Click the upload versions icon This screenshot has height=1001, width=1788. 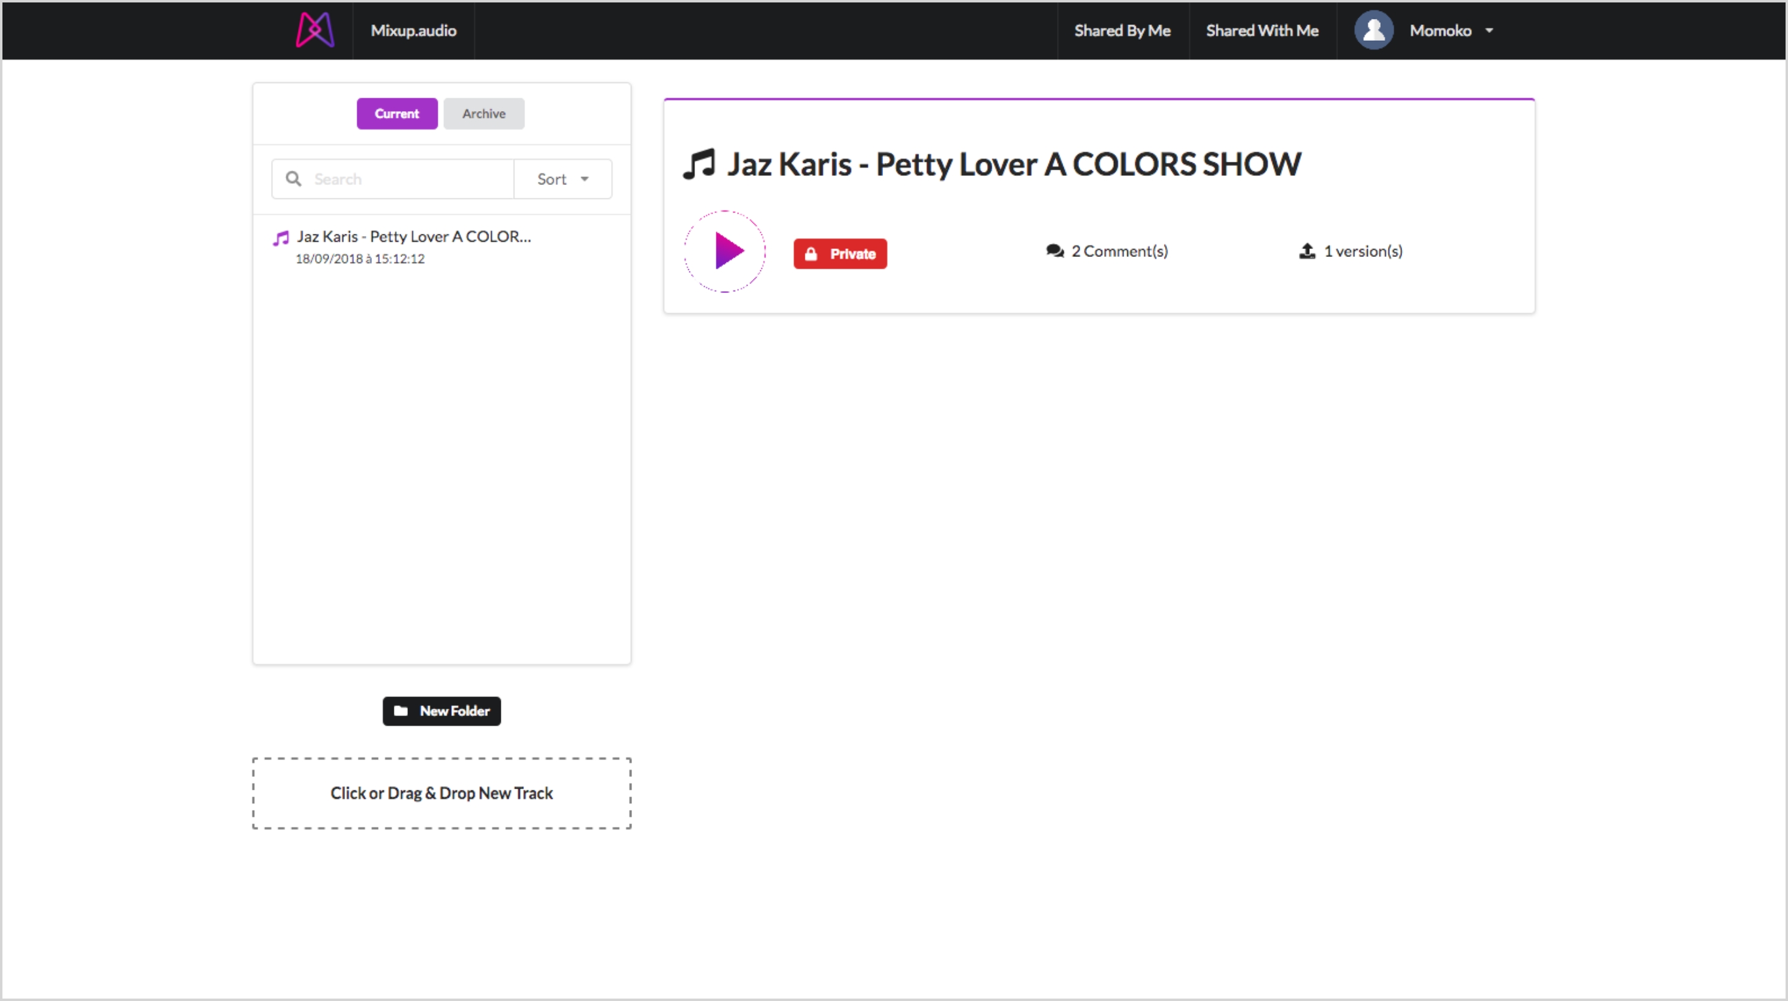(x=1307, y=251)
